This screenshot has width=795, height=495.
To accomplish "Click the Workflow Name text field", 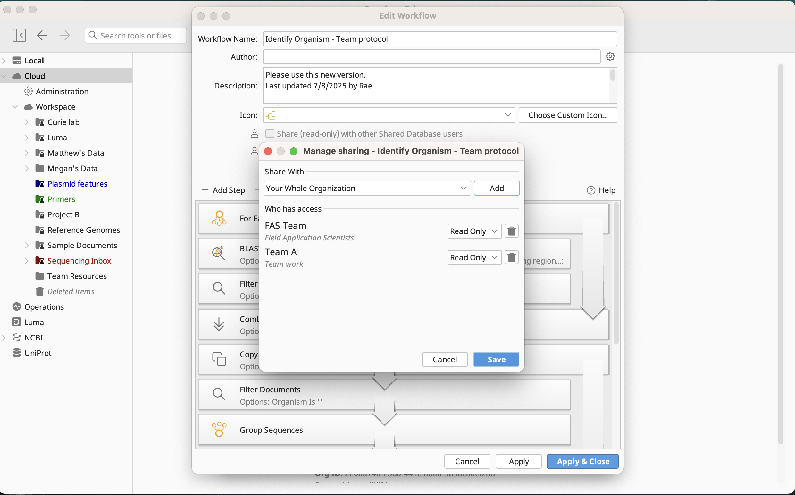I will [439, 39].
